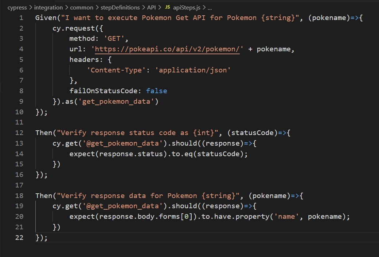This screenshot has width=379, height=257.
Task: Click the {int} placeholder on line 12
Action: click(x=203, y=133)
